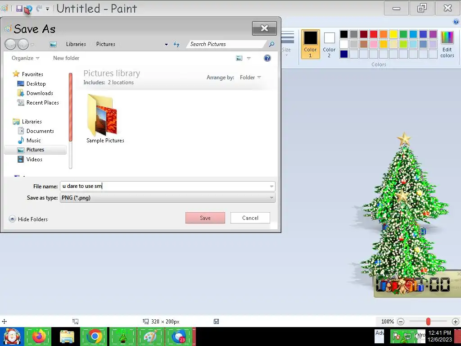The height and width of the screenshot is (346, 461).
Task: Click the Pictures library icon in the address bar
Action: coord(53,44)
